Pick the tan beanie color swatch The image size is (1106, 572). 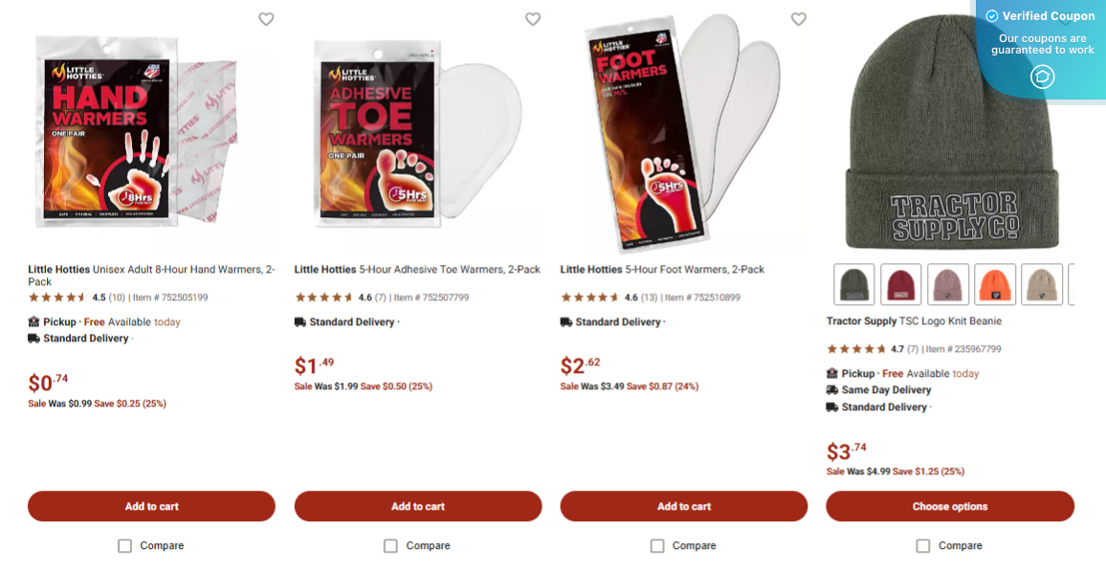pos(1042,284)
